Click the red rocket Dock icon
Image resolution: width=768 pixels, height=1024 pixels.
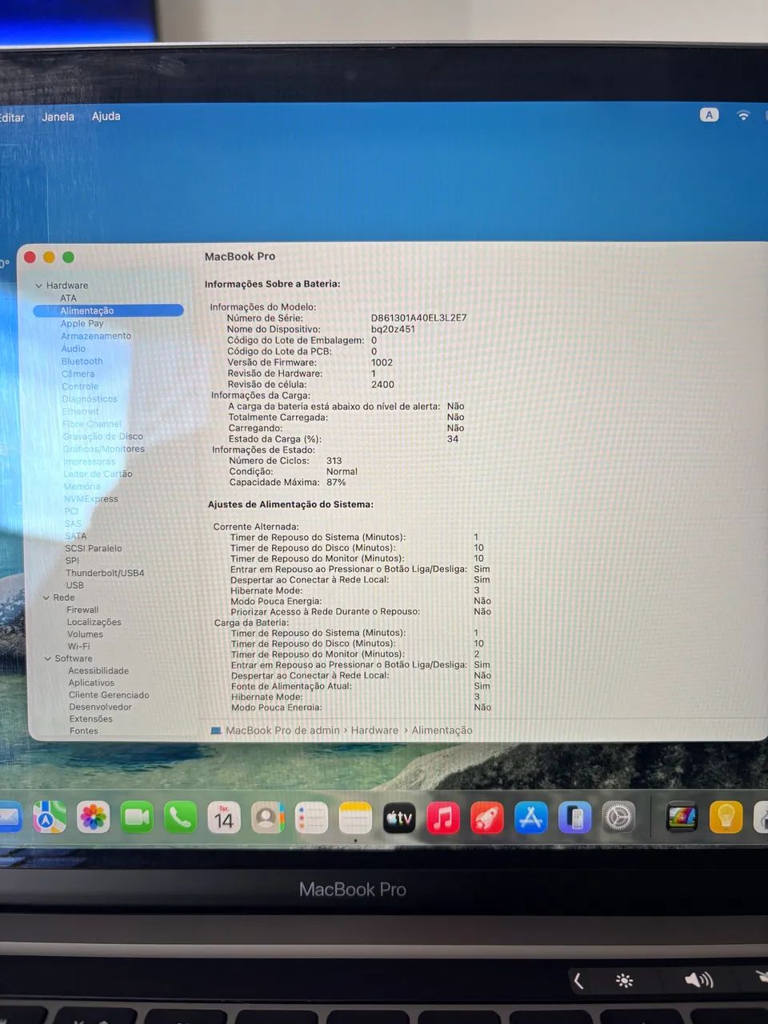[487, 818]
